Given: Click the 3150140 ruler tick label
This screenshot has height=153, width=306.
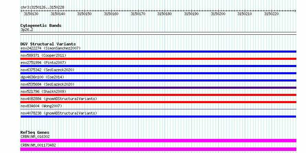Looking at the screenshot, I should click(x=58, y=14).
